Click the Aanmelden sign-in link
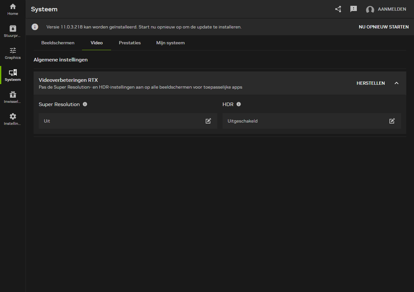This screenshot has height=292, width=414. click(392, 9)
